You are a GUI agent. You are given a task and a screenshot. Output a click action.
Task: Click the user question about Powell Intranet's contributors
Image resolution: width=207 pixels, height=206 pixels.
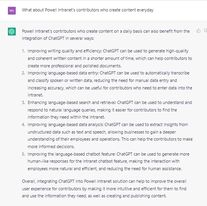click(x=88, y=10)
